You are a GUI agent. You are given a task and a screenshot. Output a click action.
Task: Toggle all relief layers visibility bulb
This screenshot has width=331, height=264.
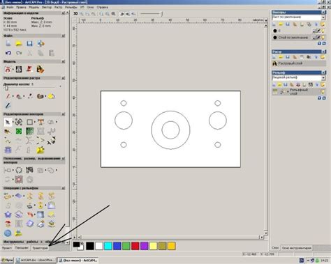tap(323, 84)
